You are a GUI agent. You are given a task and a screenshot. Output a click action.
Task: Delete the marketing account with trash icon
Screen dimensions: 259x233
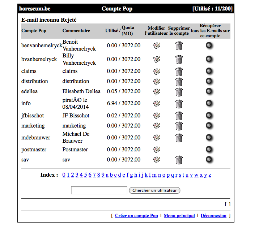tap(179, 126)
